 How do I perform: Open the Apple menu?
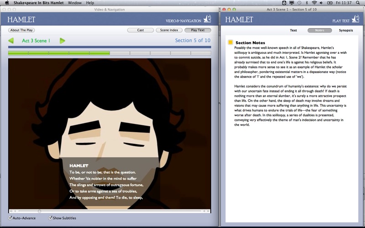pyautogui.click(x=7, y=3)
